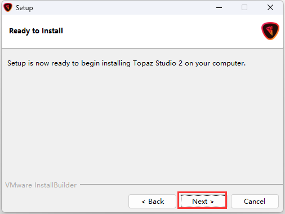Click the Topaz Studio icon in title bar

[8, 7]
